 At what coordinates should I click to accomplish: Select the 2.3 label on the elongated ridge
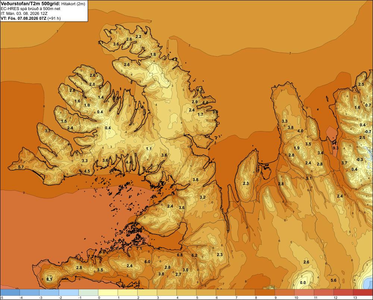tap(246, 183)
